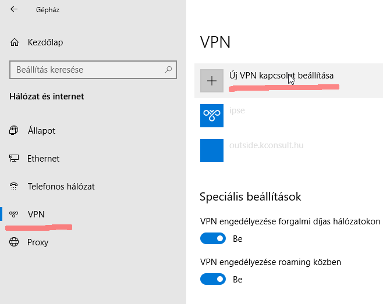
Task: Select the Ethernet monitor icon
Action: 14,158
